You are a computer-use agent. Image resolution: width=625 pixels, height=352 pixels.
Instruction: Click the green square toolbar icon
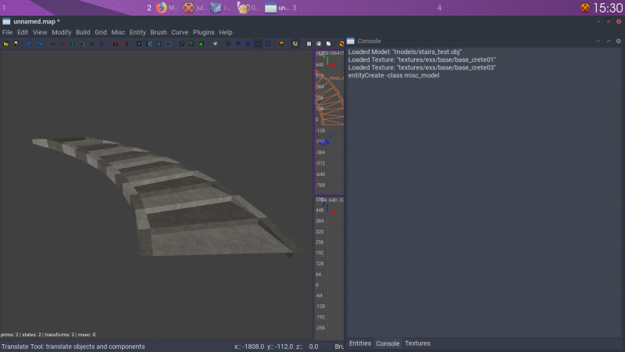pyautogui.click(x=201, y=44)
